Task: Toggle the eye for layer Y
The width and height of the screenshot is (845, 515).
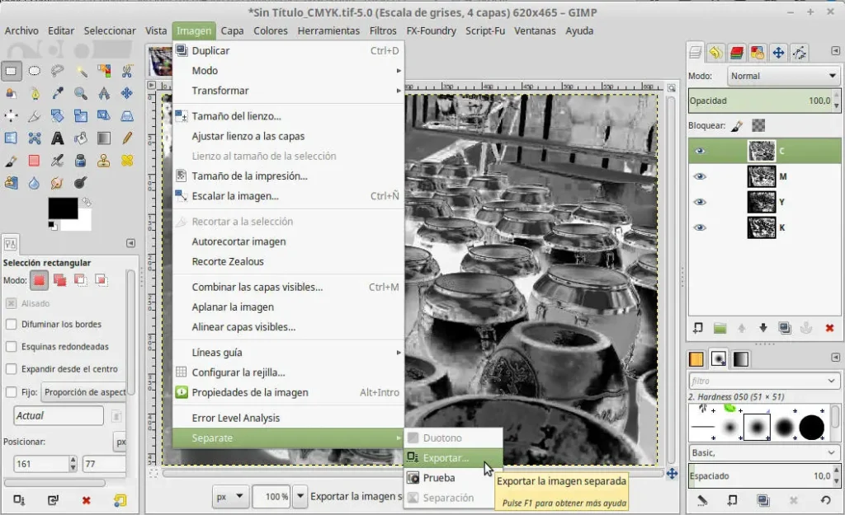Action: tap(700, 202)
